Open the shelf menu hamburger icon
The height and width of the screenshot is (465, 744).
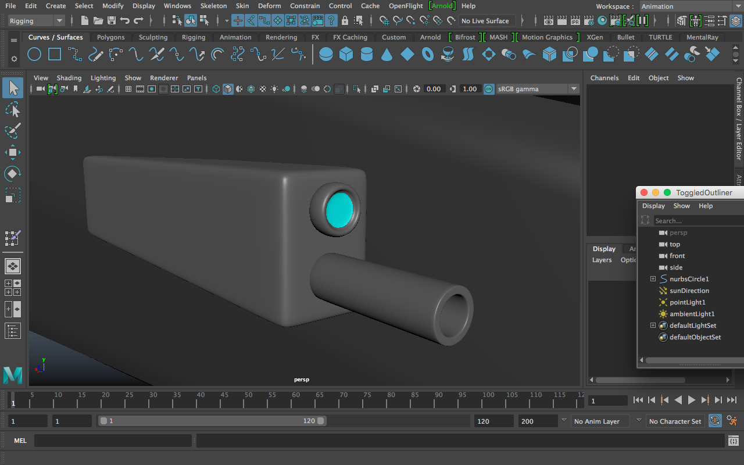14,41
